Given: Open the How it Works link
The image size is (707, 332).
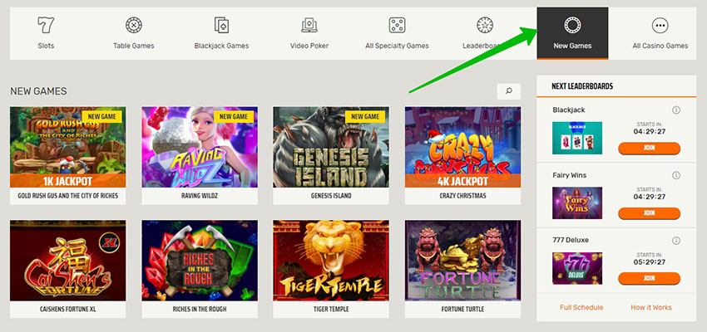Looking at the screenshot, I should coord(651,308).
